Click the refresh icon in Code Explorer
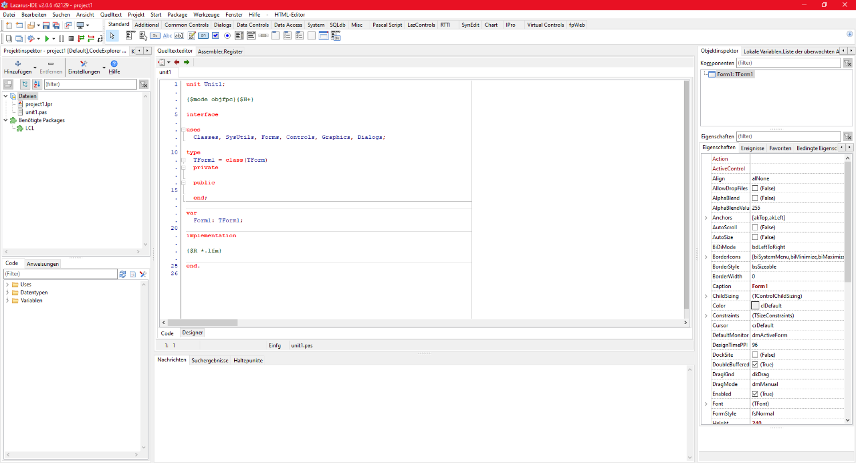This screenshot has height=463, width=856. coord(122,274)
